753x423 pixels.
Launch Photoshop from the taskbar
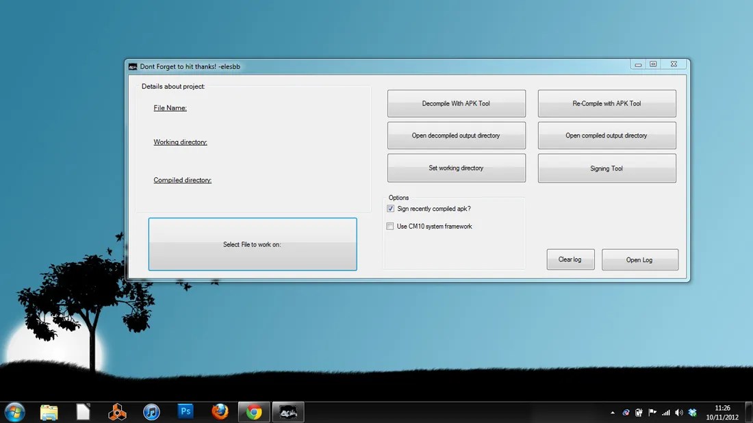pos(186,412)
